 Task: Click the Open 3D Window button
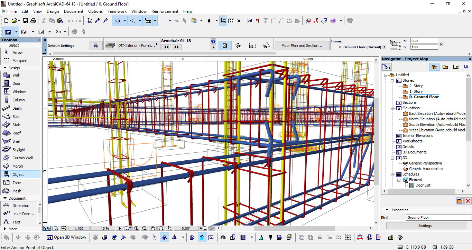click(67, 237)
